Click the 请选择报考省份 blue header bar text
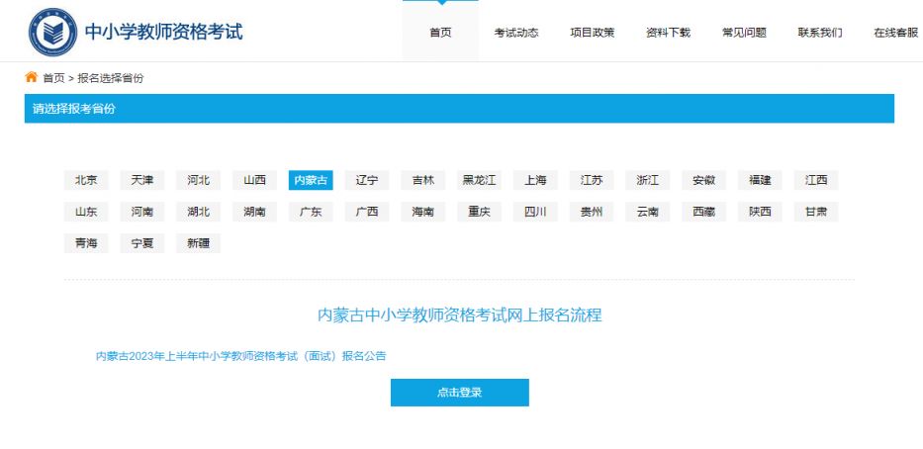This screenshot has height=449, width=923. (74, 109)
